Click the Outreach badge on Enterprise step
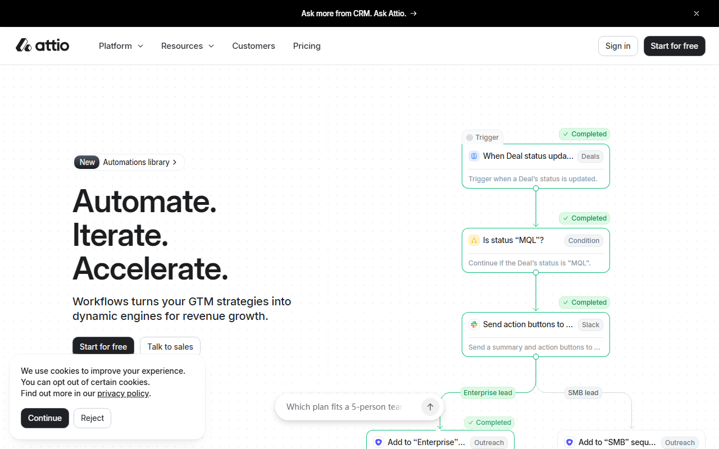This screenshot has width=719, height=449. 489,443
